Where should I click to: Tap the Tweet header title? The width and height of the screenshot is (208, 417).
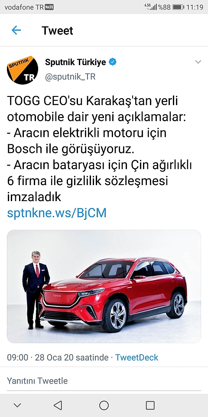57,30
